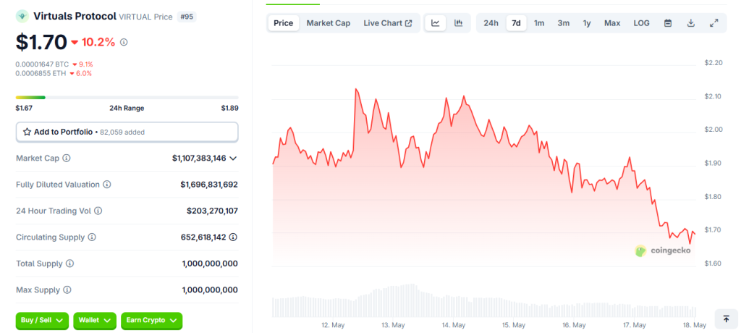The image size is (741, 333).
Task: Click Add to Portfolio button
Action: (x=127, y=132)
